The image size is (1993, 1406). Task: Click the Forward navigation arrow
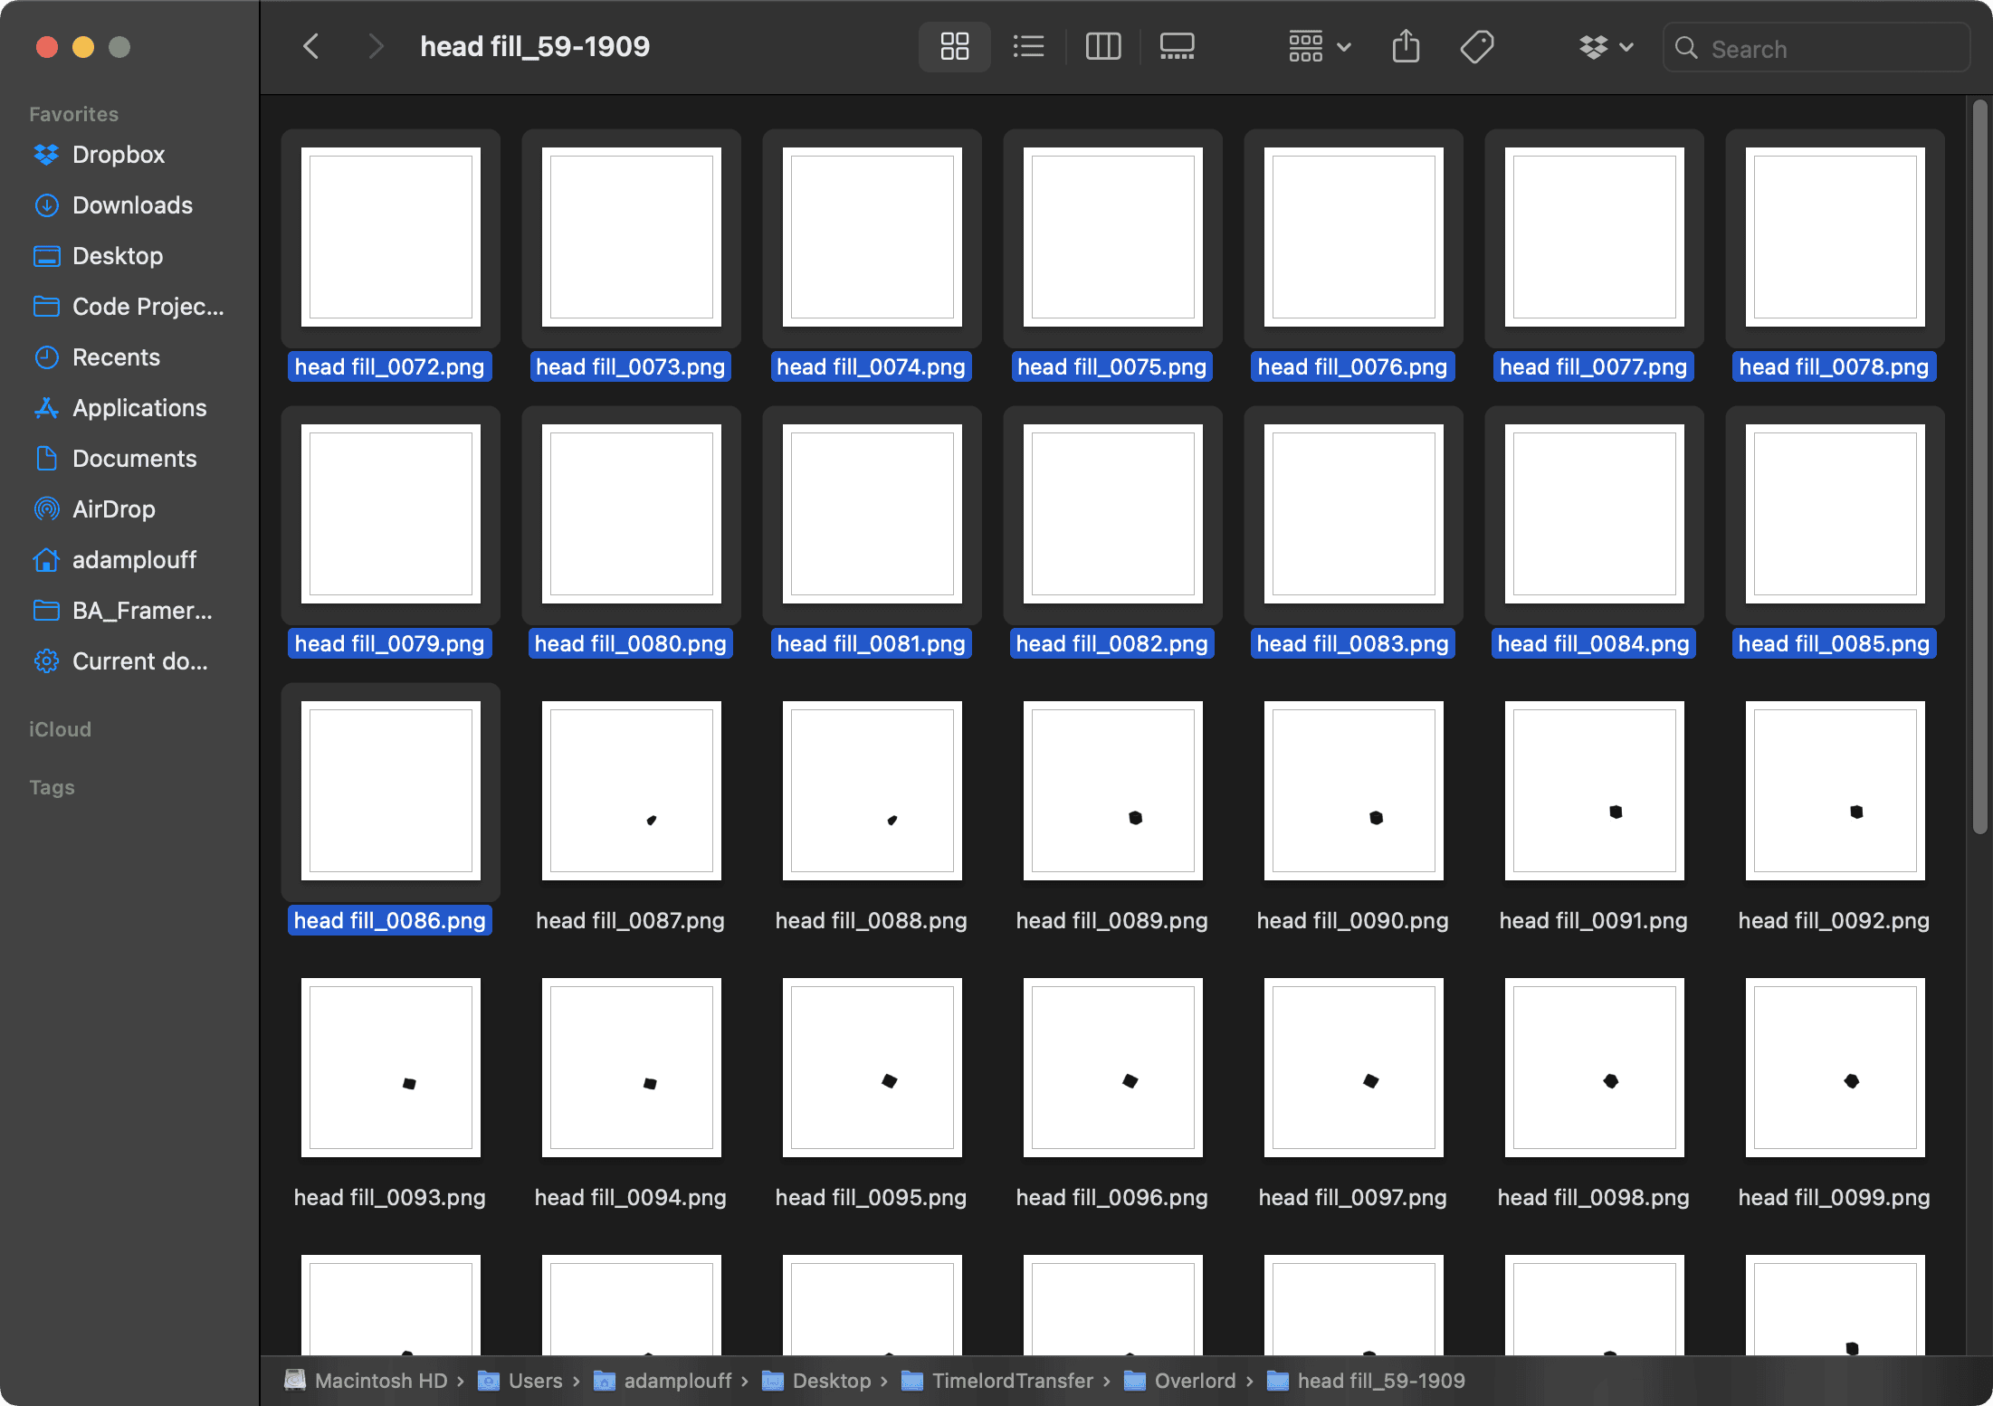[376, 46]
